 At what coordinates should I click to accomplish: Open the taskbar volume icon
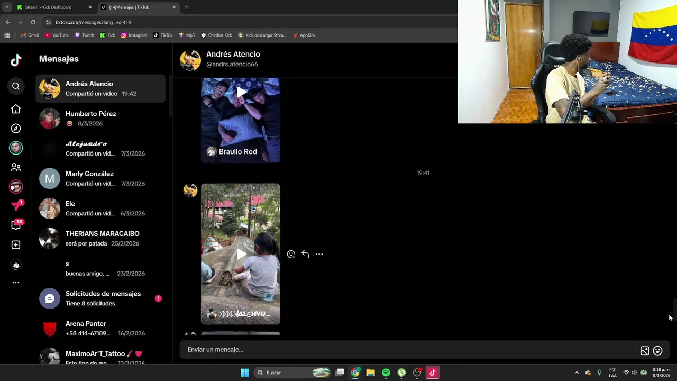634,373
